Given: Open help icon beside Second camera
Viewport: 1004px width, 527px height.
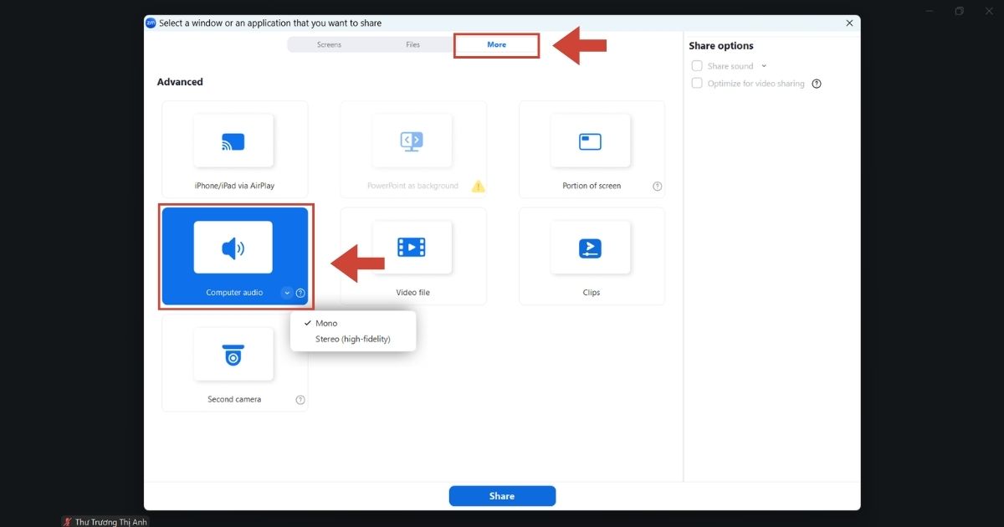Looking at the screenshot, I should 300,400.
